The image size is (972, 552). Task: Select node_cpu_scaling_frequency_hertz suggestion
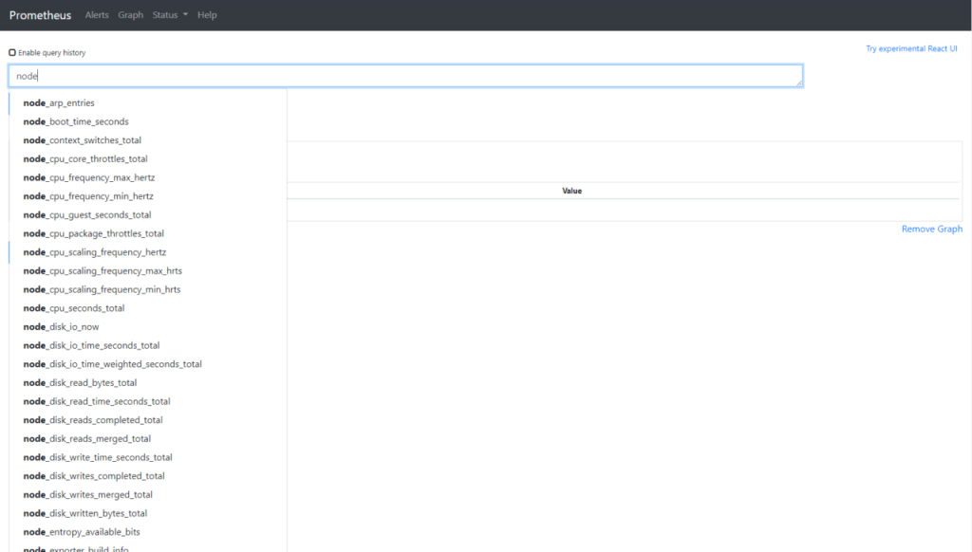(x=148, y=252)
